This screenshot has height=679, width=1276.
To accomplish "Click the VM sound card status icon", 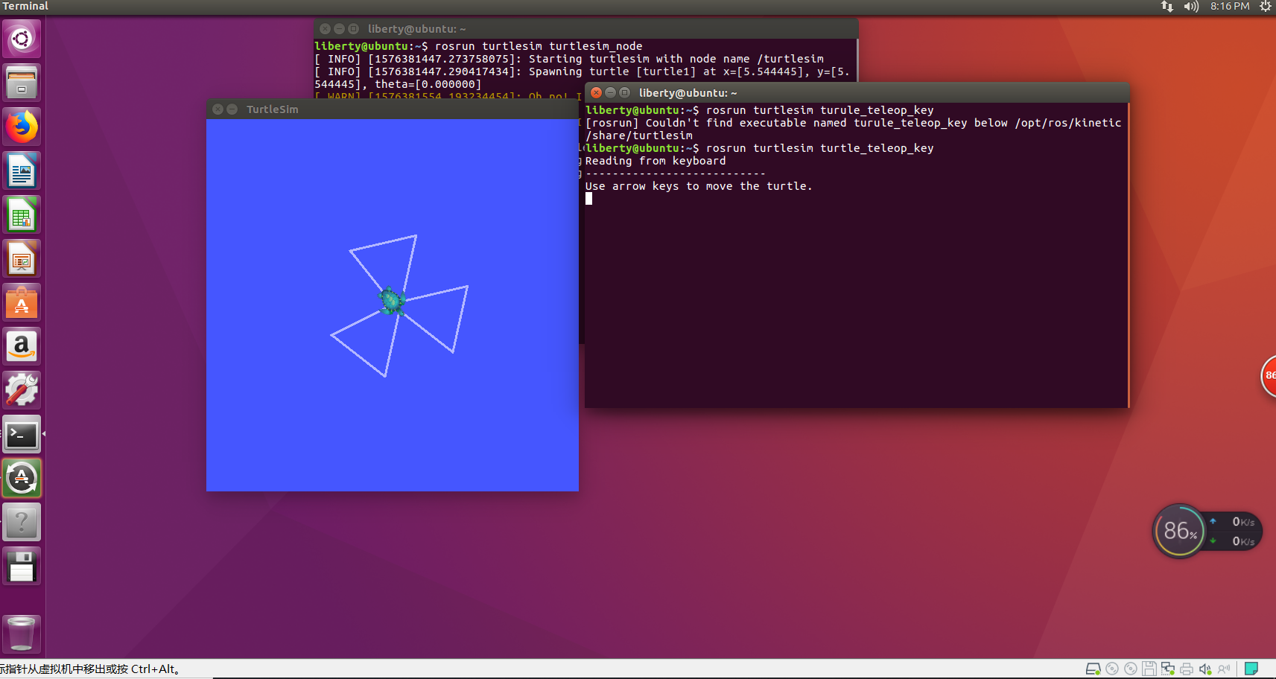I will pos(1205,669).
